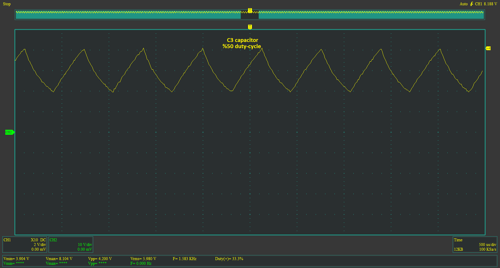Screen dimensions: 500x268
Task: Click the CH1 0.00 mV offset value
Action: click(x=39, y=249)
